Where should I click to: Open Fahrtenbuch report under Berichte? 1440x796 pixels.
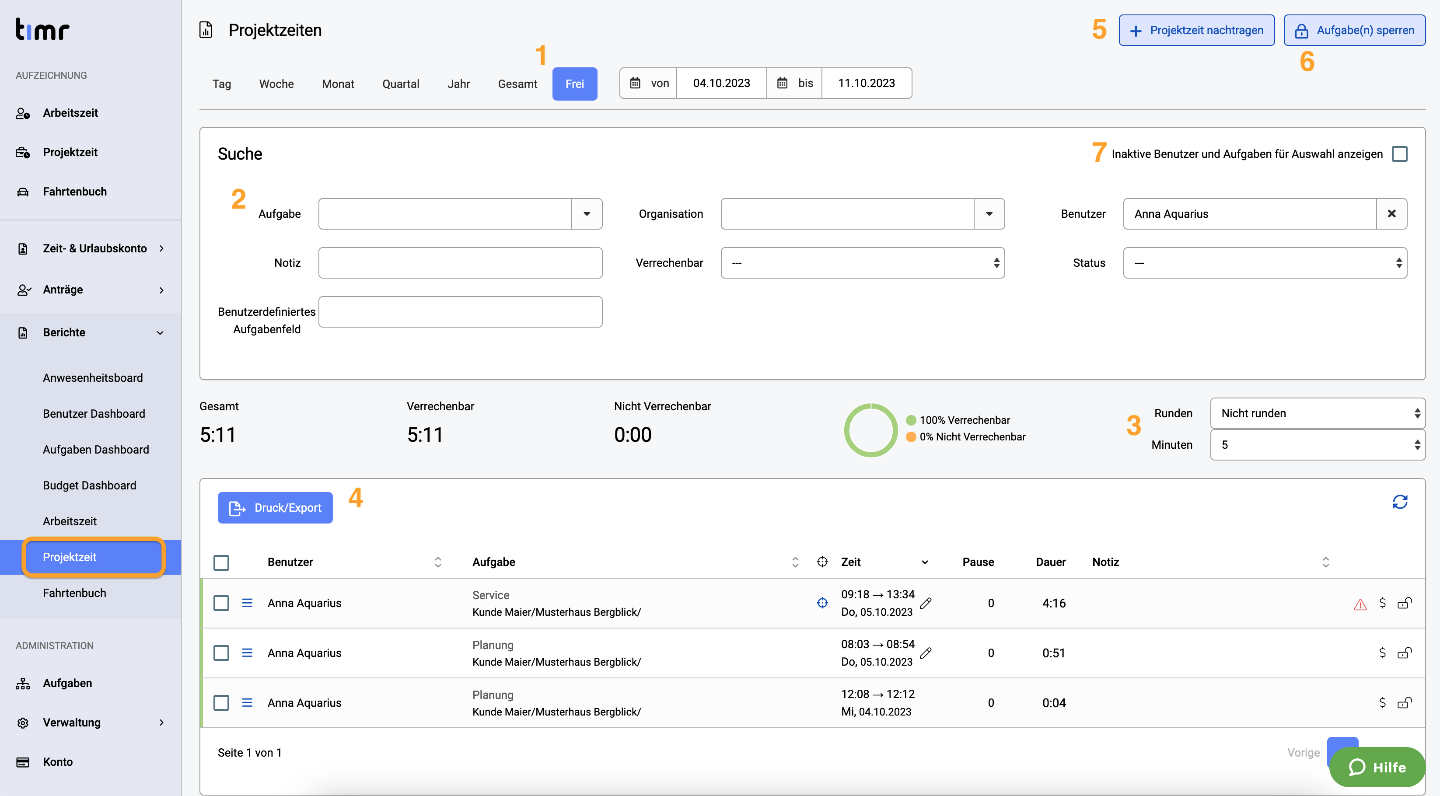tap(74, 593)
